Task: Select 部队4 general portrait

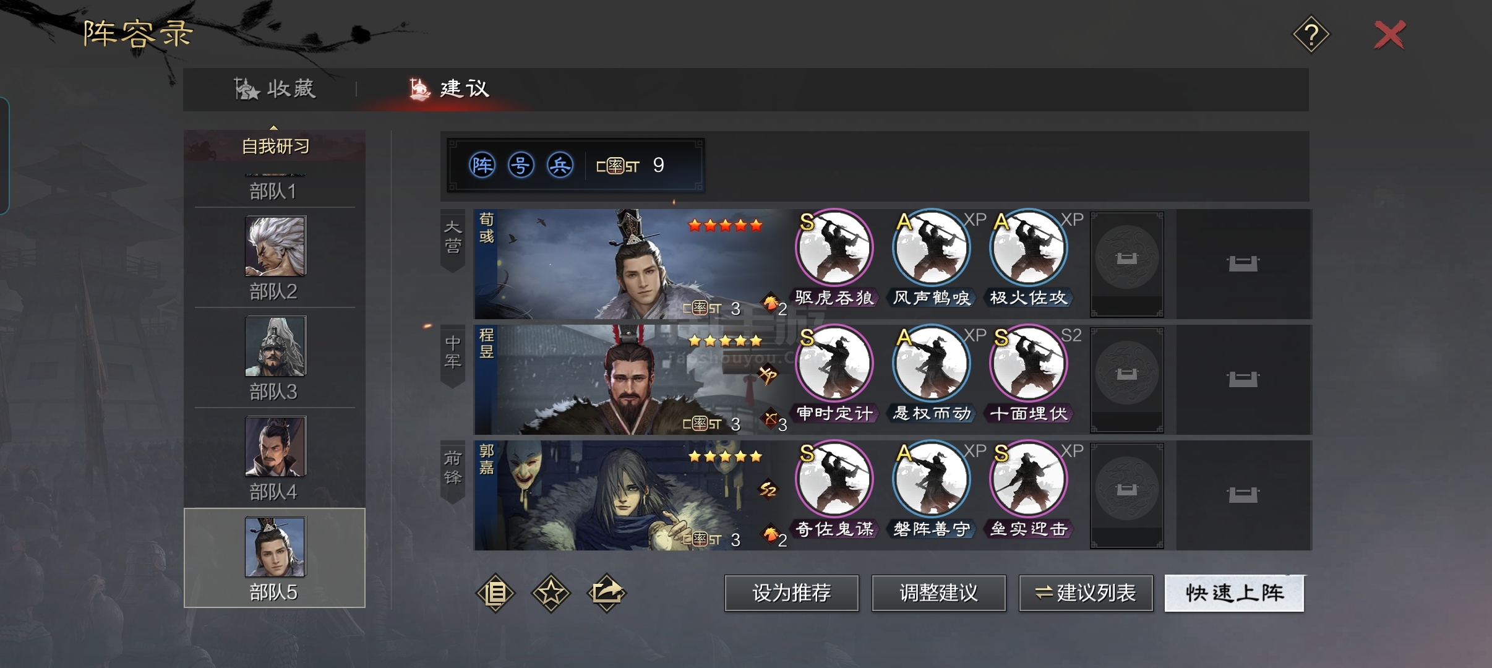Action: click(x=275, y=446)
